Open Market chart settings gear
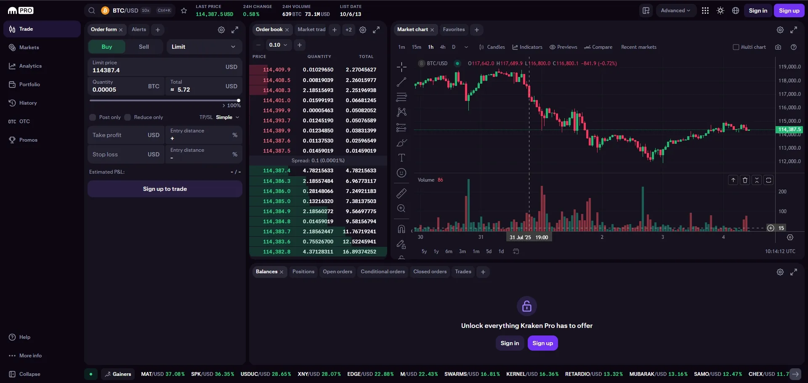The width and height of the screenshot is (808, 383). [780, 30]
